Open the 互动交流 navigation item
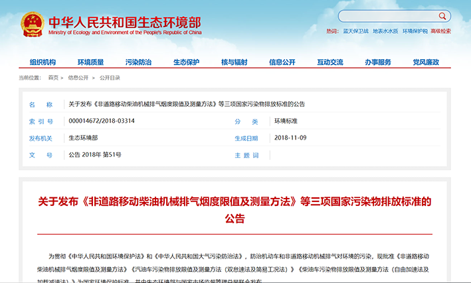Viewport: 471px width, 283px height. [330, 62]
